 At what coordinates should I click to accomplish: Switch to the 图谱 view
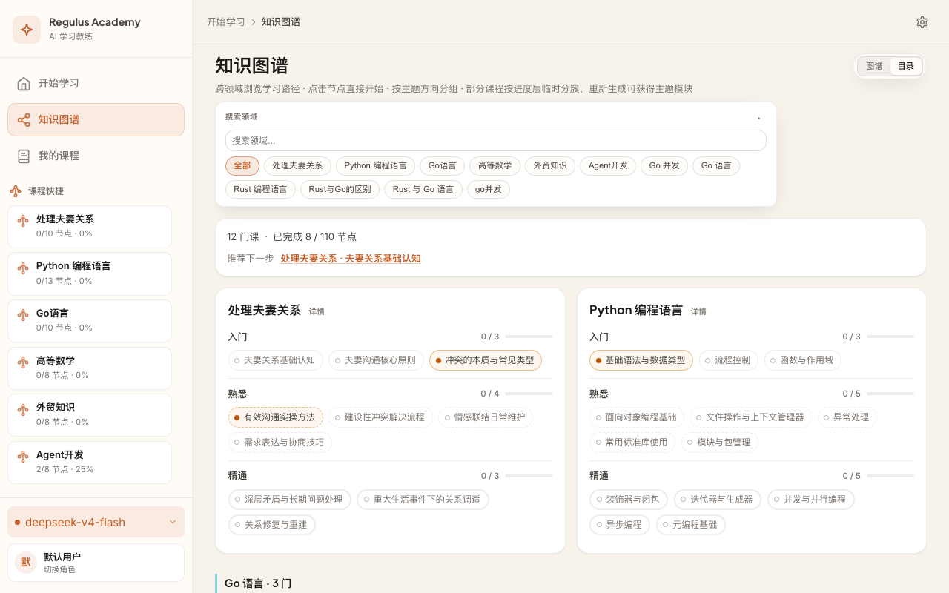pos(874,66)
